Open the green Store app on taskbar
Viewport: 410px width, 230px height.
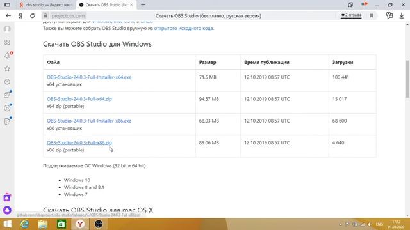[61, 224]
